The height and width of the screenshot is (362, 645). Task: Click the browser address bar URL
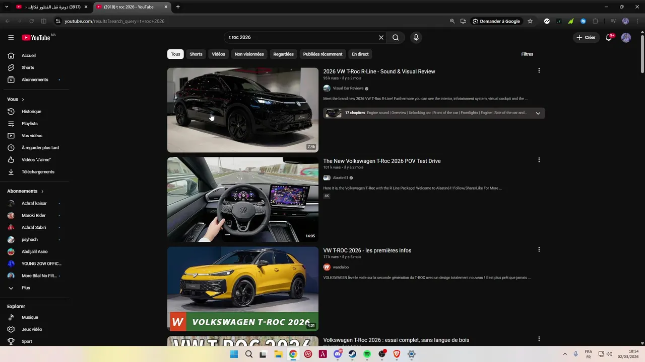(x=115, y=21)
